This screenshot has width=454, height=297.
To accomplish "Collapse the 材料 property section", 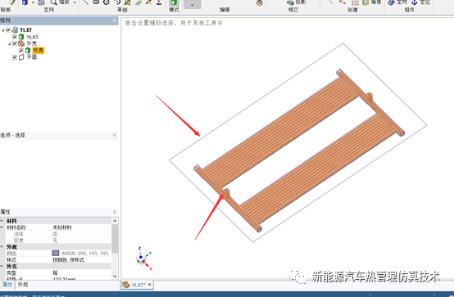I will (x=2, y=221).
